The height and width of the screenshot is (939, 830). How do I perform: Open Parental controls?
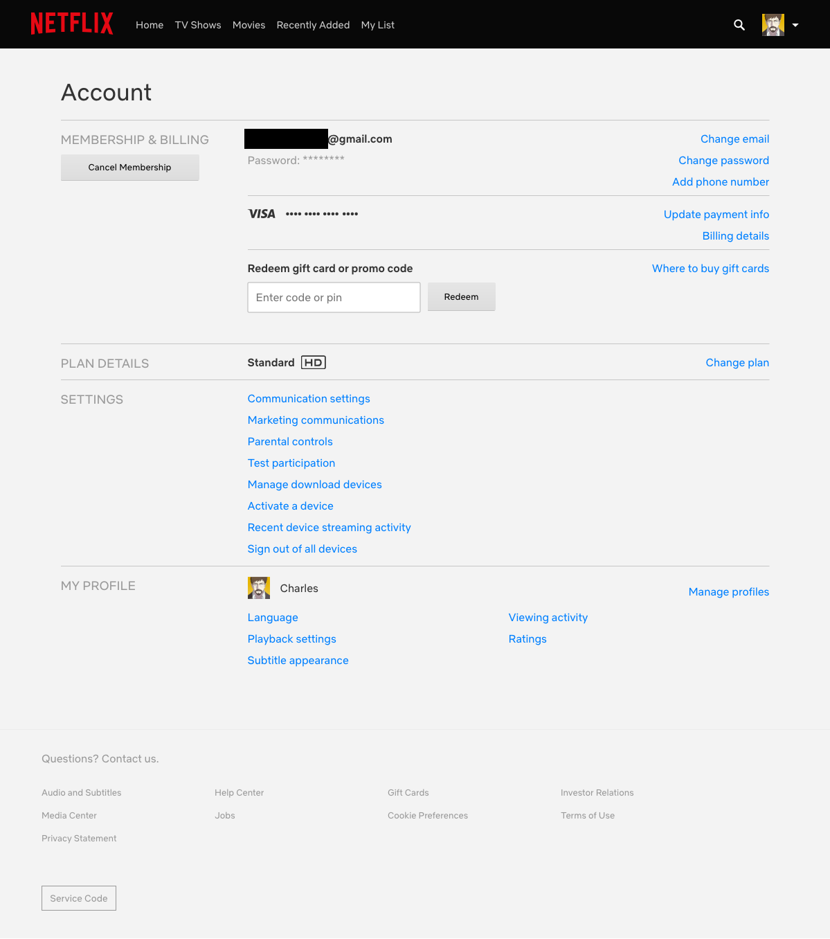(290, 442)
